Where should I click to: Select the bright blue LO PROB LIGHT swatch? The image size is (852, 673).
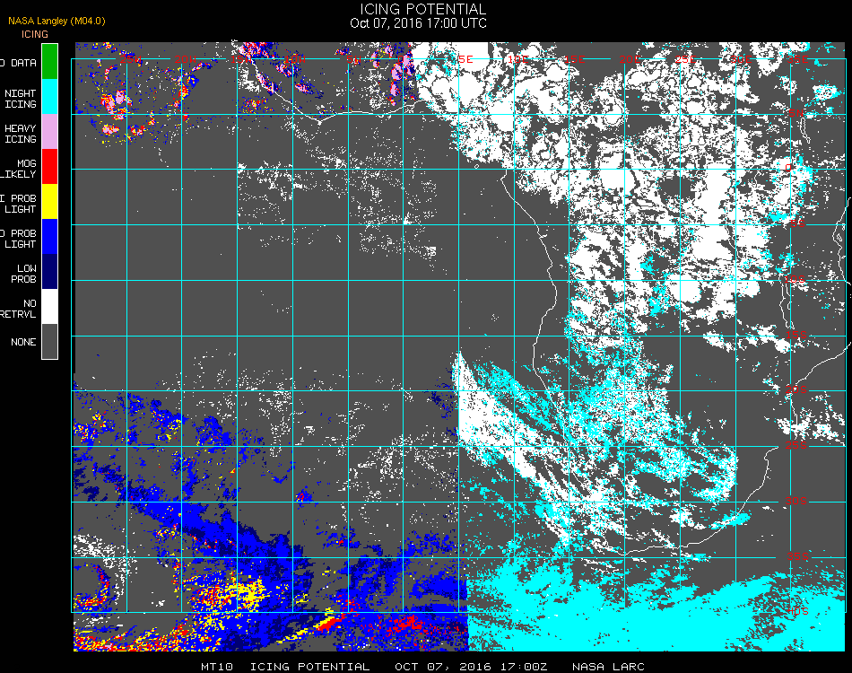tap(49, 237)
